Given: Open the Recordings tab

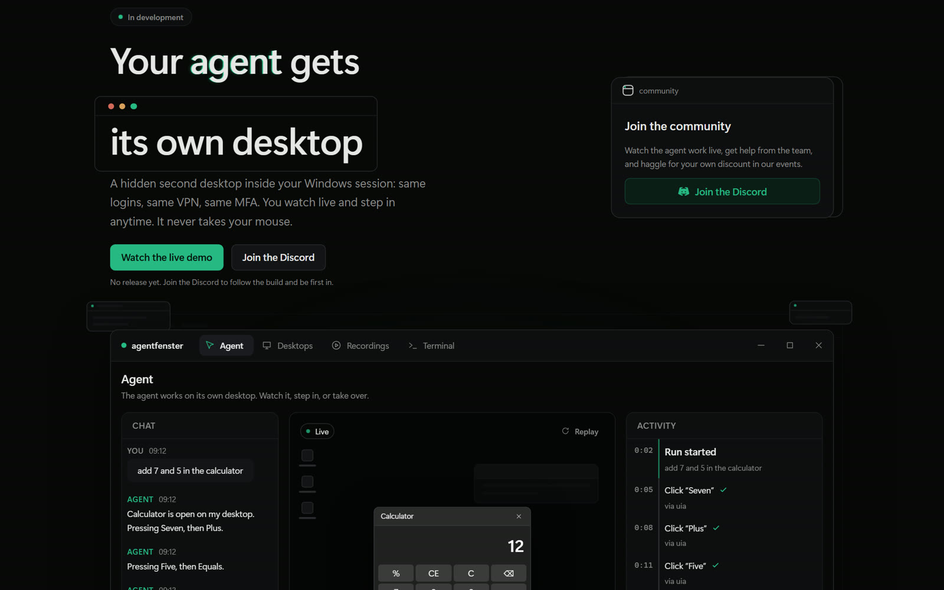Looking at the screenshot, I should click(x=360, y=346).
